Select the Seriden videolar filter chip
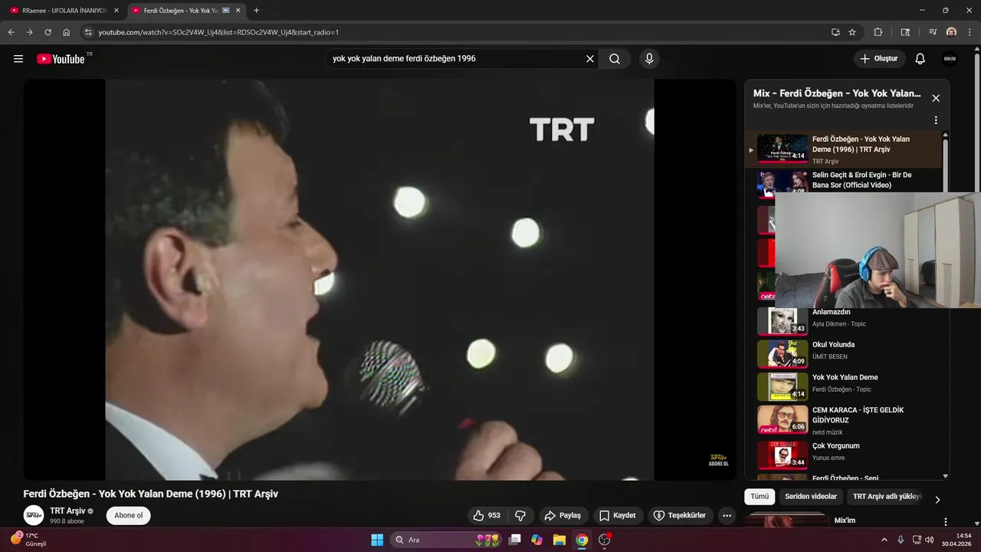 [x=811, y=497]
